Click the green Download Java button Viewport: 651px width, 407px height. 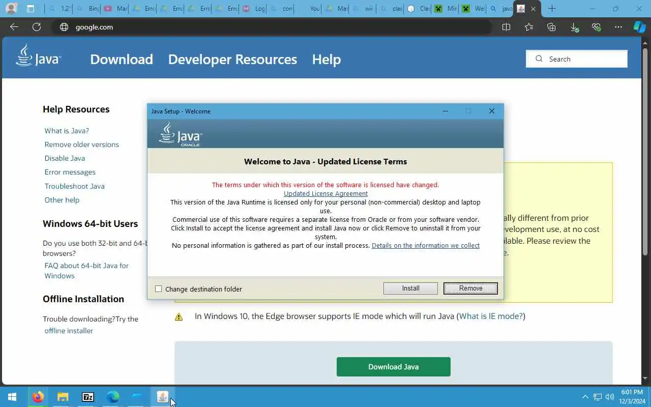coord(394,367)
